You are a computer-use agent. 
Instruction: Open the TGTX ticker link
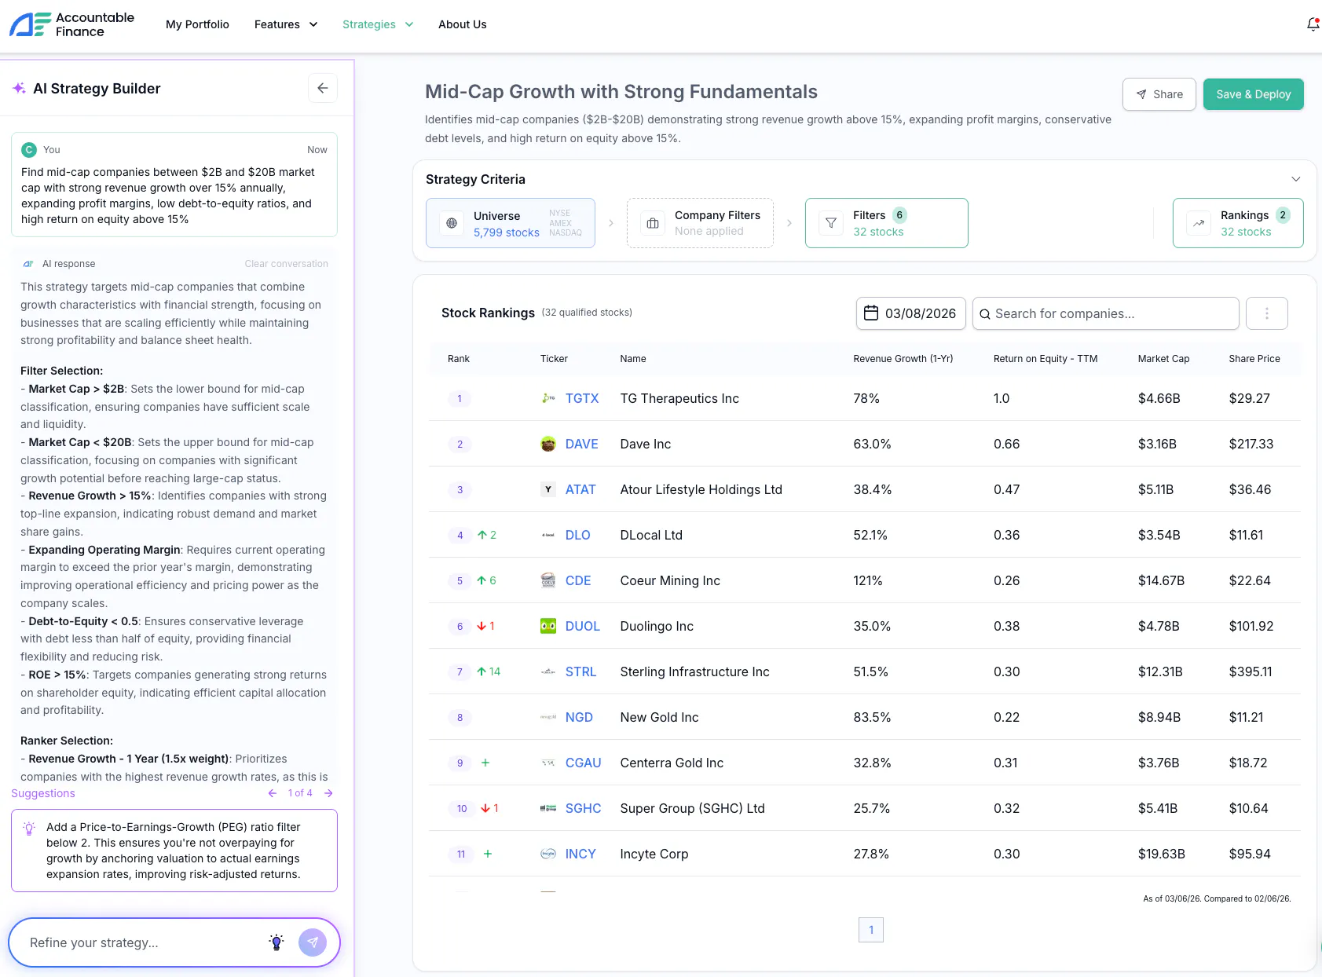(x=582, y=398)
